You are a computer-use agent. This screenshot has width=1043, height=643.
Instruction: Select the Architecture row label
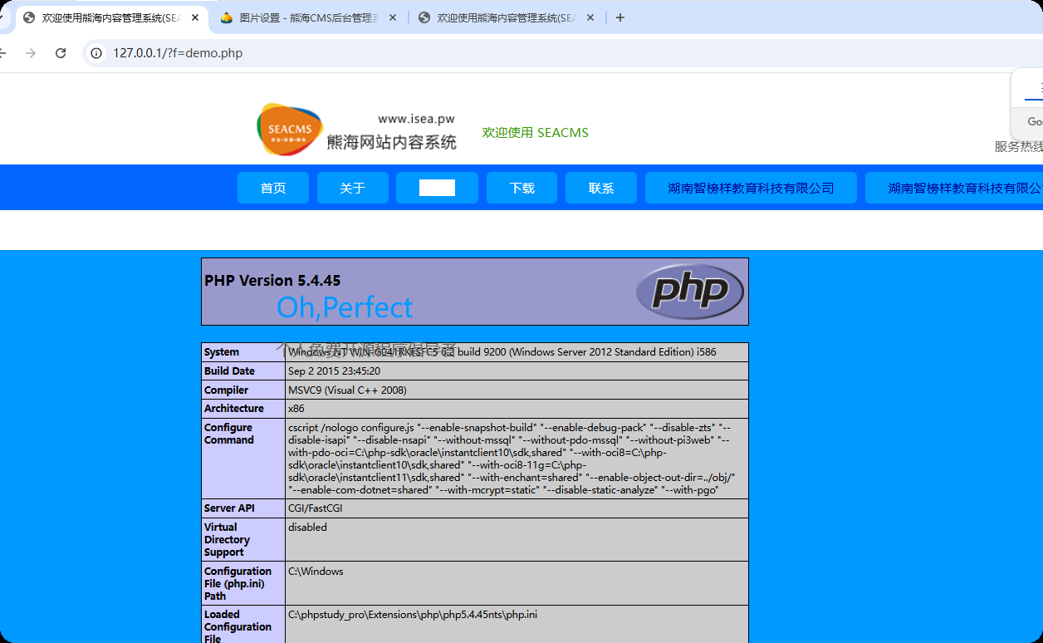[234, 409]
